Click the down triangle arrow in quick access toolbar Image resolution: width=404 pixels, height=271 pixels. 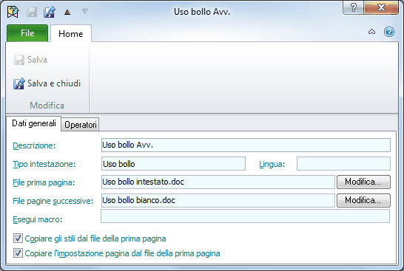[x=85, y=11]
